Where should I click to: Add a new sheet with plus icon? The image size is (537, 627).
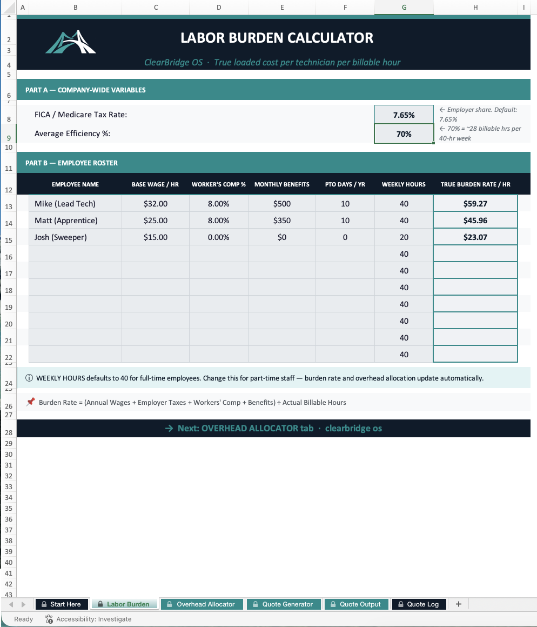tap(458, 604)
